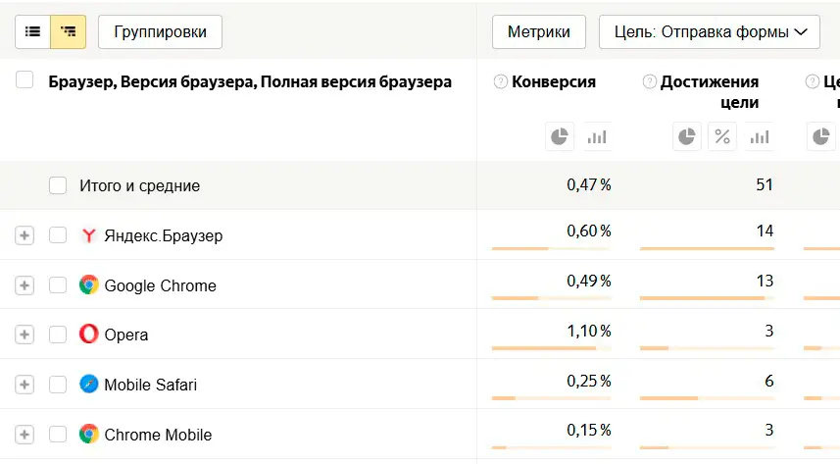
Task: Open the Цель: Отправка формы dropdown
Action: point(709,31)
